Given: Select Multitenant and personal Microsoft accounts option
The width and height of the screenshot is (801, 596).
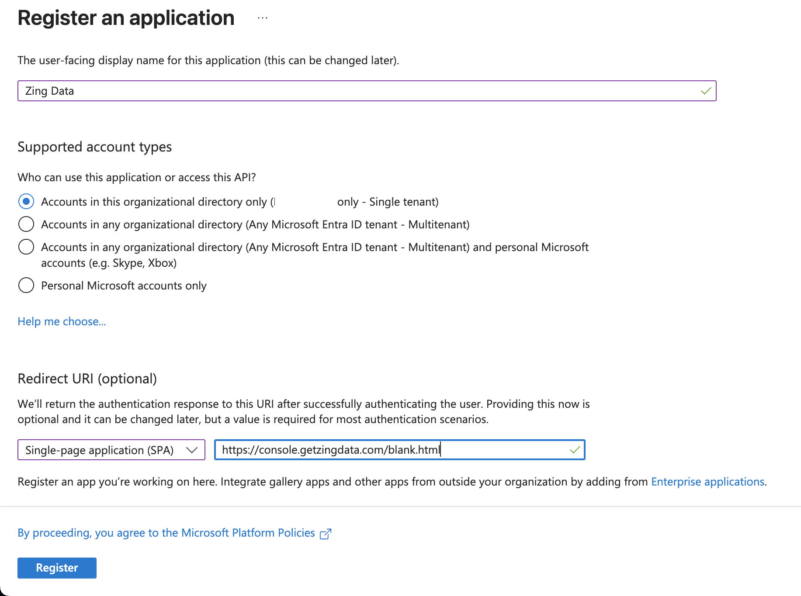Looking at the screenshot, I should (26, 247).
